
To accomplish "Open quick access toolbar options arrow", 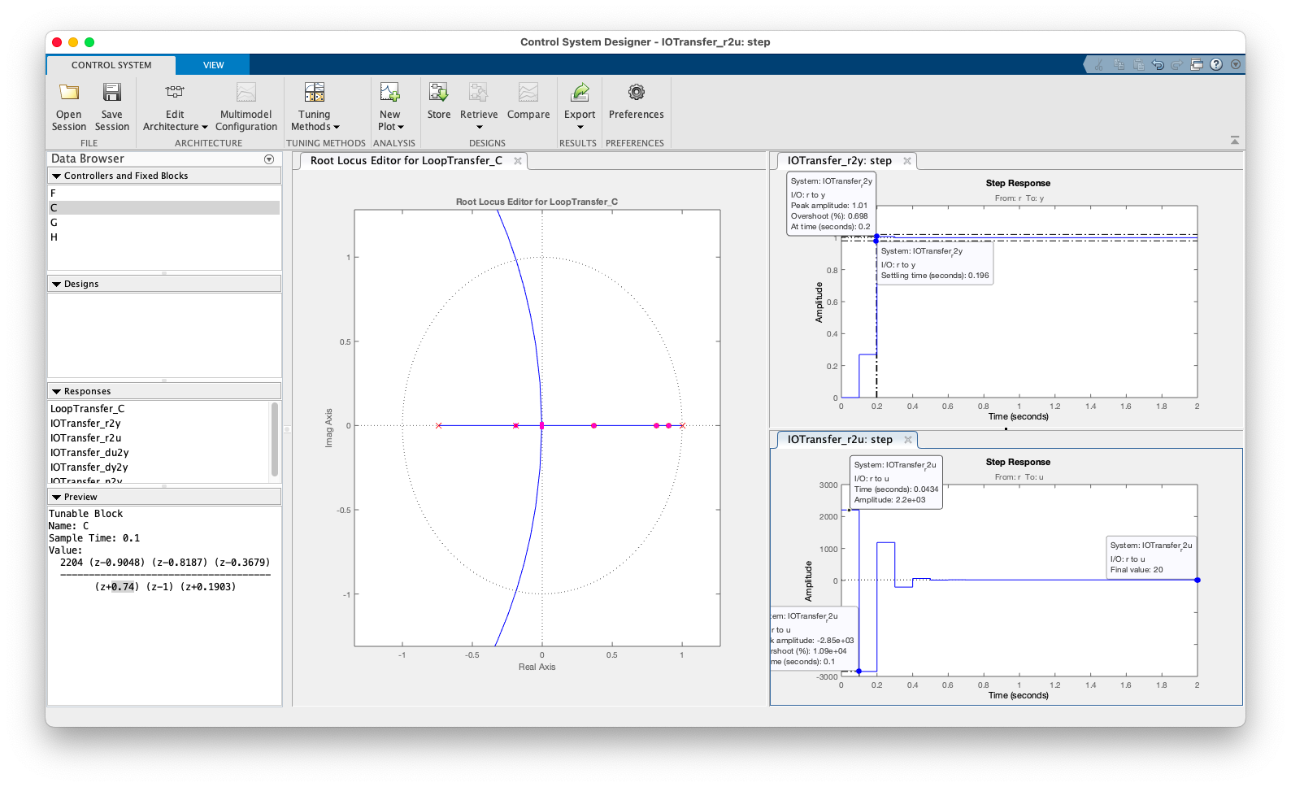I will pyautogui.click(x=1236, y=65).
